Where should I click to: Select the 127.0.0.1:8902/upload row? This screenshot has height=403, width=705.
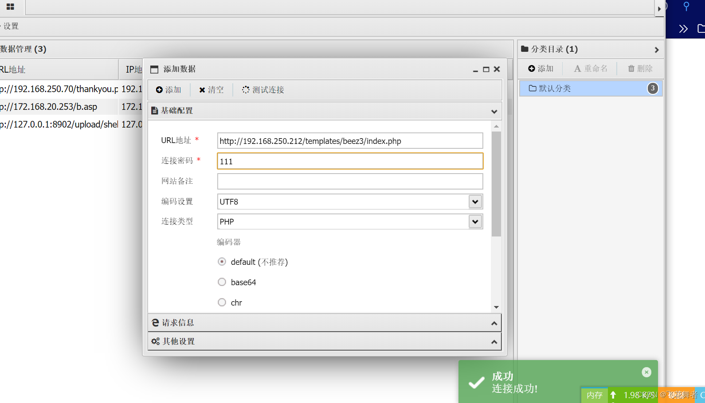pos(71,124)
